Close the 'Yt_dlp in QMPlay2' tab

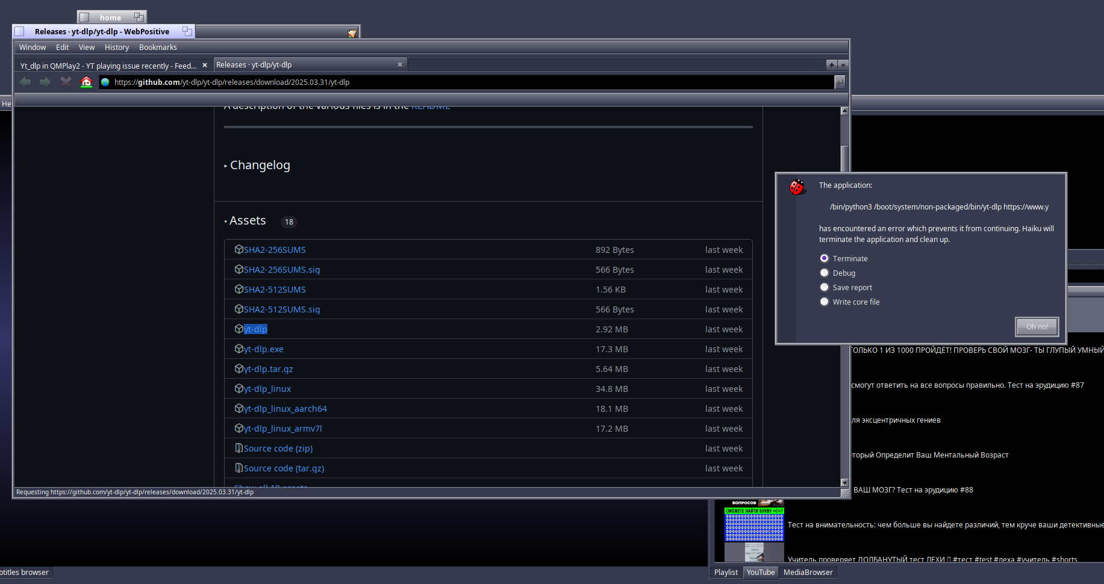(x=205, y=65)
